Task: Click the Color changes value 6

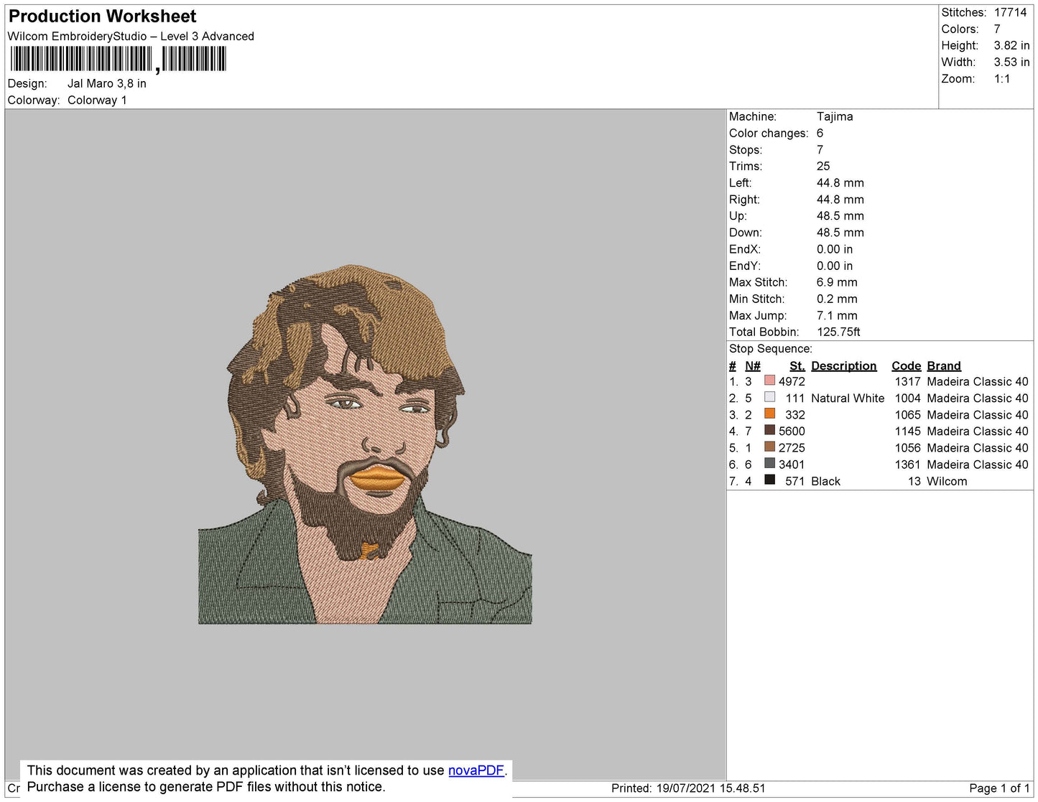Action: (820, 133)
